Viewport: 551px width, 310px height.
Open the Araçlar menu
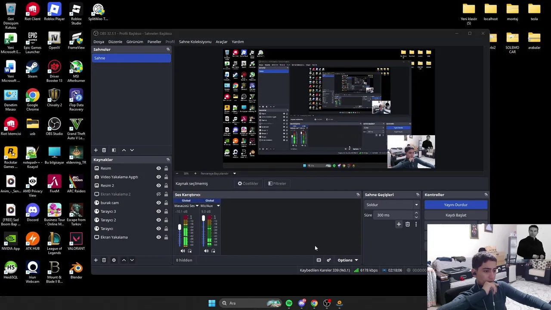(x=222, y=42)
